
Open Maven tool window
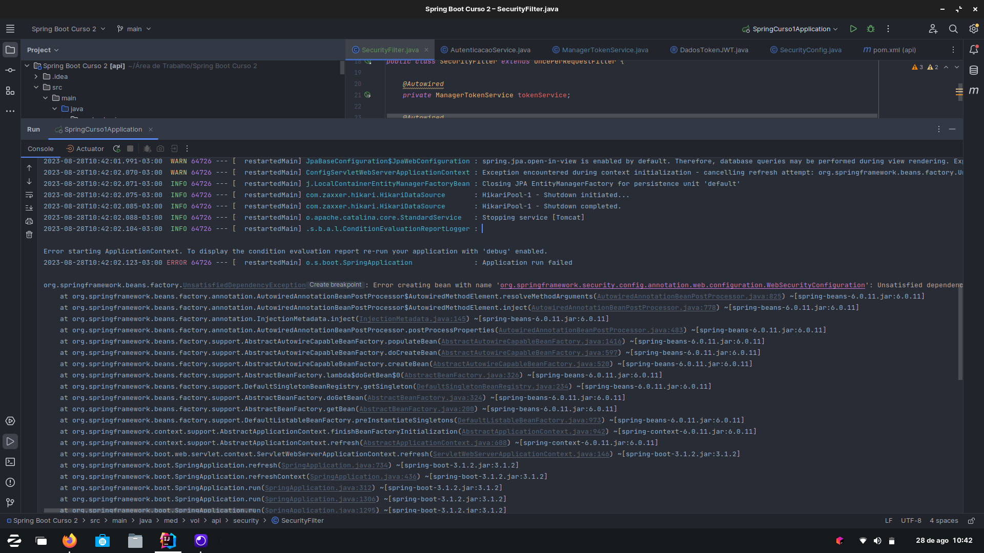point(974,91)
